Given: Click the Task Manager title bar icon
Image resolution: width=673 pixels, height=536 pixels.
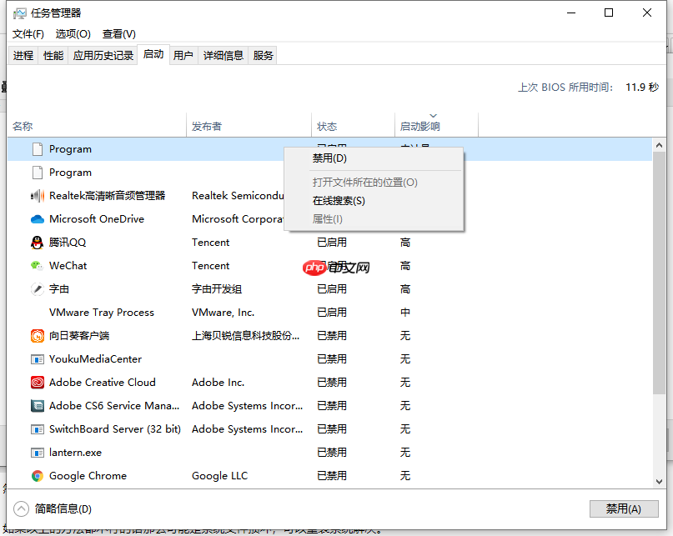Looking at the screenshot, I should 20,13.
